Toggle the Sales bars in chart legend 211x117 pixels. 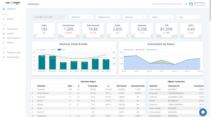[x=61, y=50]
